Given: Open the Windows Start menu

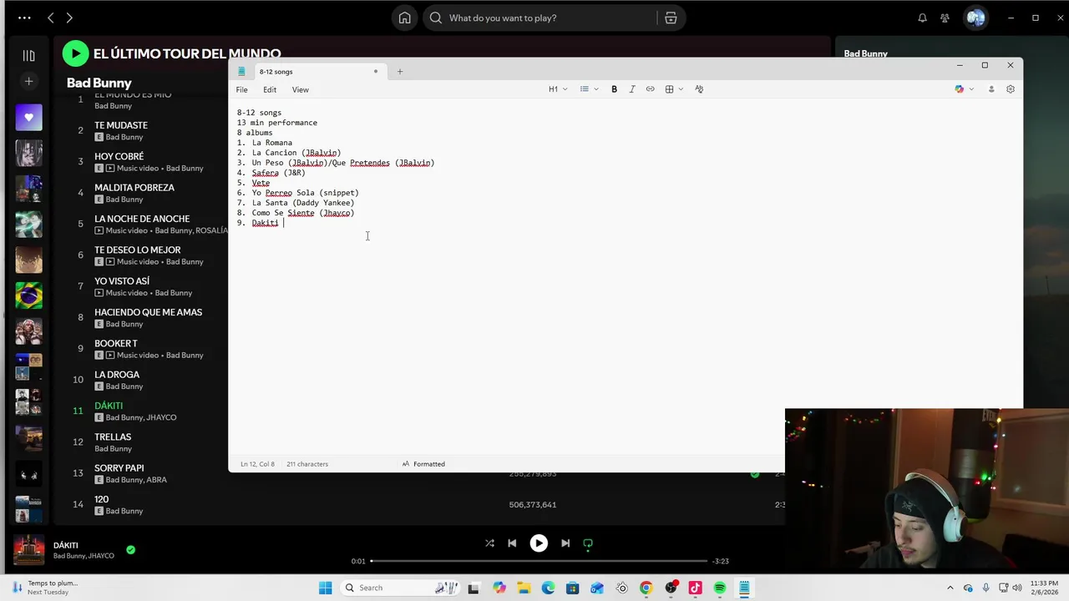Looking at the screenshot, I should (326, 588).
